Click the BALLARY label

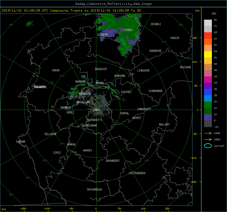click(164, 125)
